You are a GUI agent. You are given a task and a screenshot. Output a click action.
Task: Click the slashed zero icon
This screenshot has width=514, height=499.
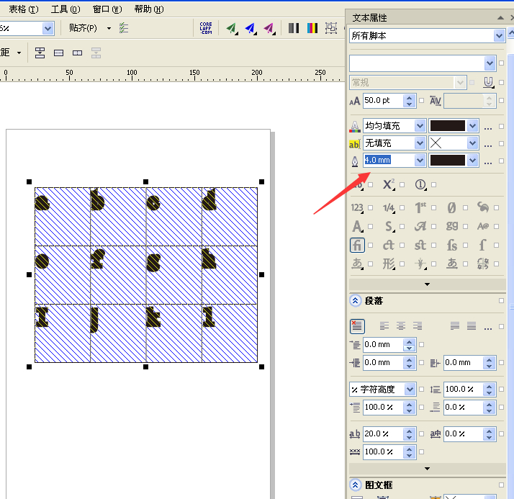click(451, 207)
